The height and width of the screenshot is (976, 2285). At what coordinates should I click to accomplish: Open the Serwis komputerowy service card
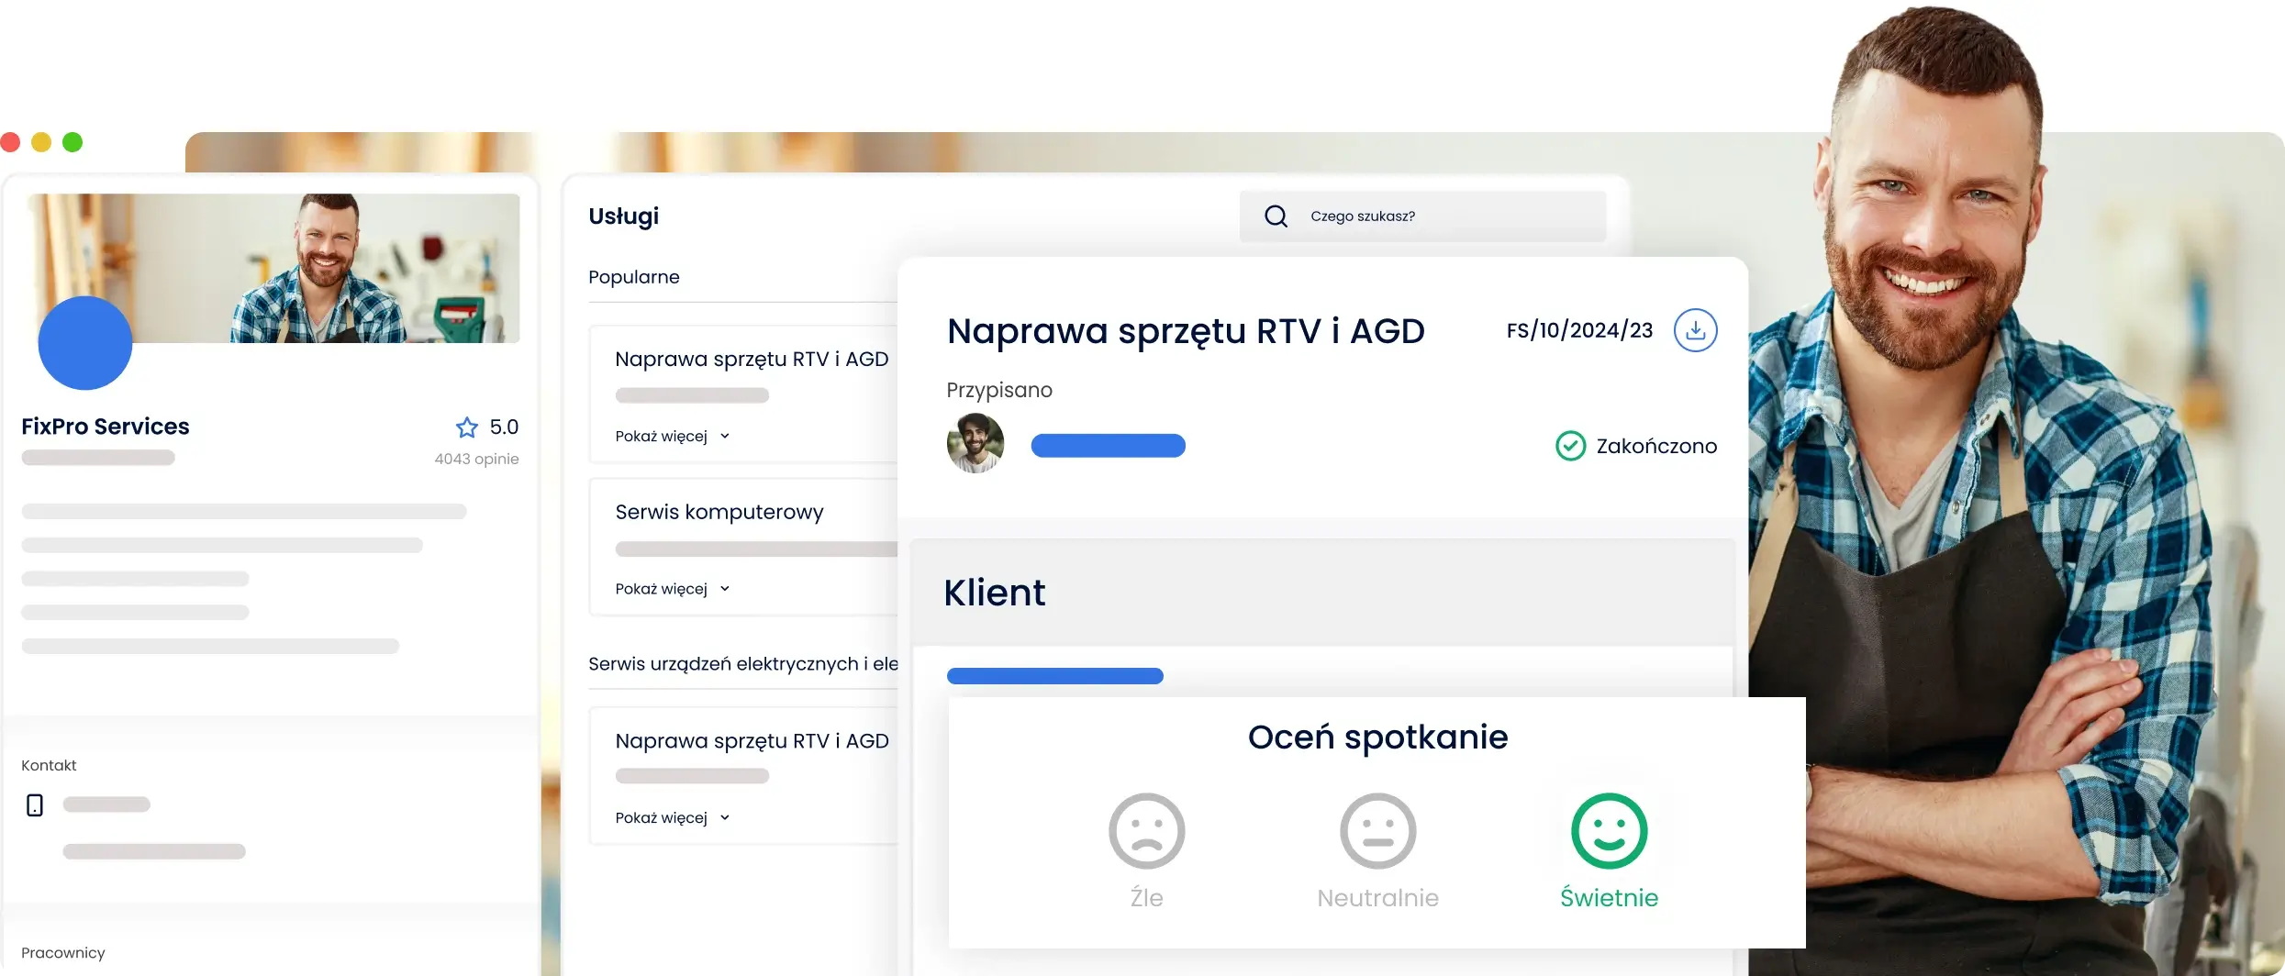pyautogui.click(x=743, y=547)
